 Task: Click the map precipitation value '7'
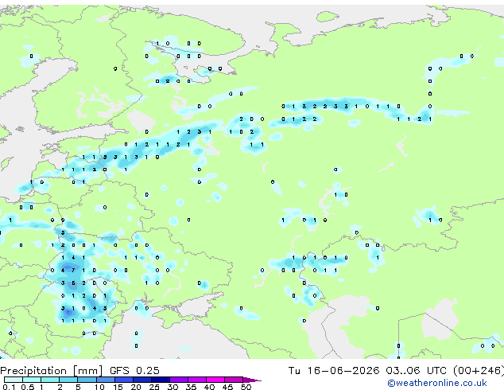tap(73, 271)
